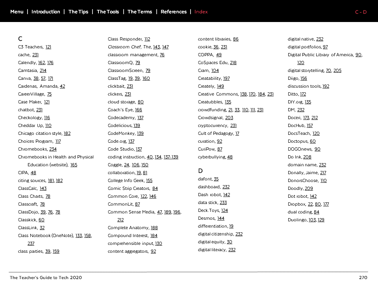Click the 'C - D' header label
Screen dimensions: 378x283
(x=361, y=12)
